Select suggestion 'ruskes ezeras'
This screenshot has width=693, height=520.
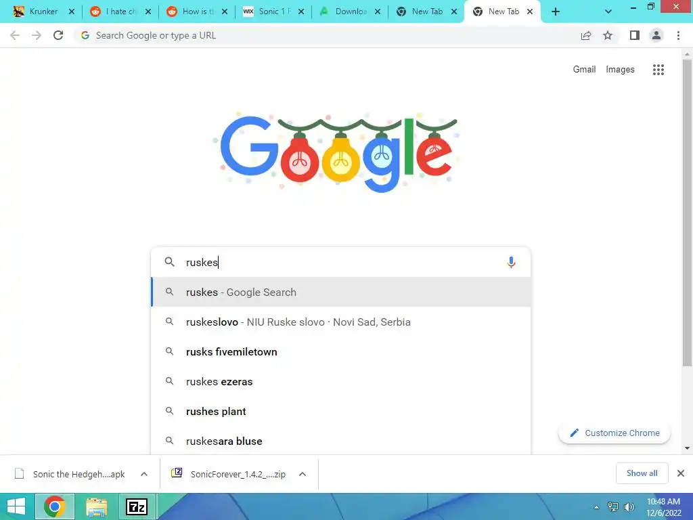click(x=341, y=382)
